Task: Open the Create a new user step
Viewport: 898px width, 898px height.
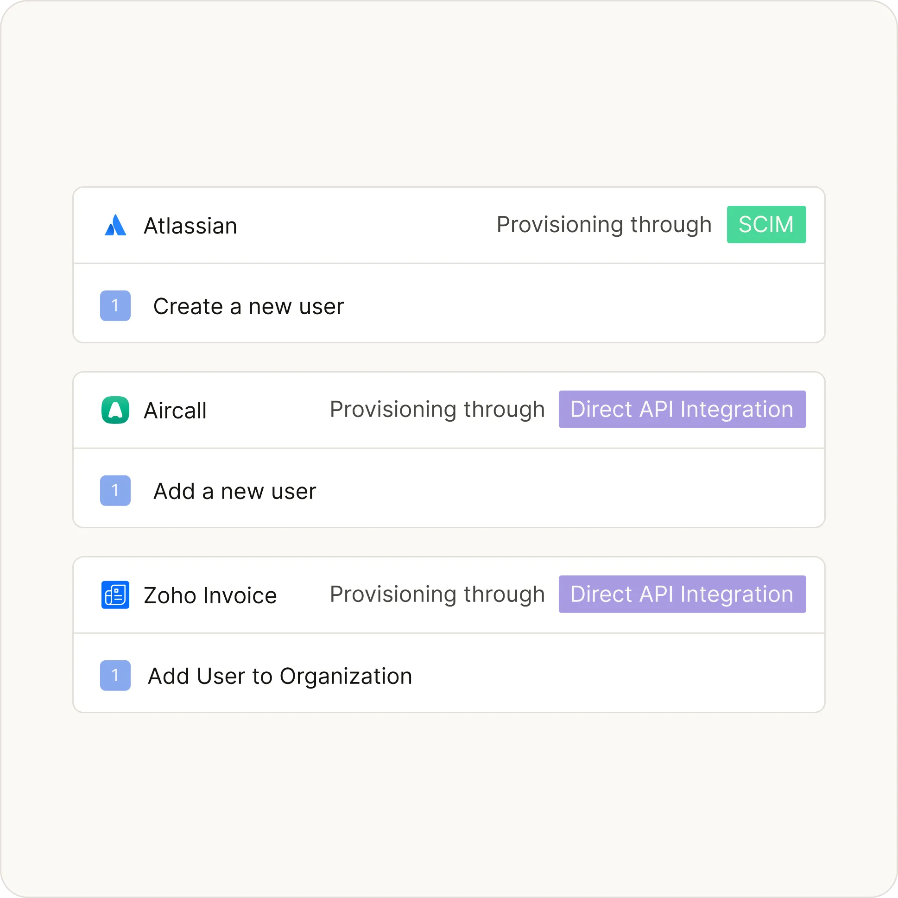Action: pyautogui.click(x=449, y=304)
